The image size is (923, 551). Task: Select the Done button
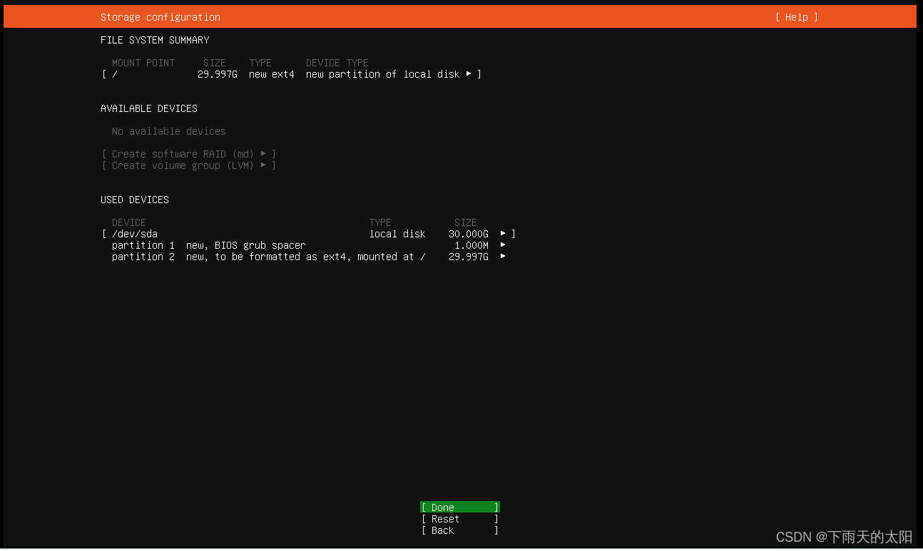pyautogui.click(x=460, y=508)
